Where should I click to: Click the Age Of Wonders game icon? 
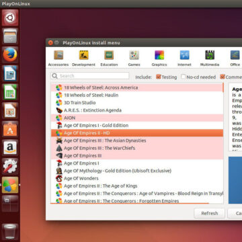click(x=59, y=178)
